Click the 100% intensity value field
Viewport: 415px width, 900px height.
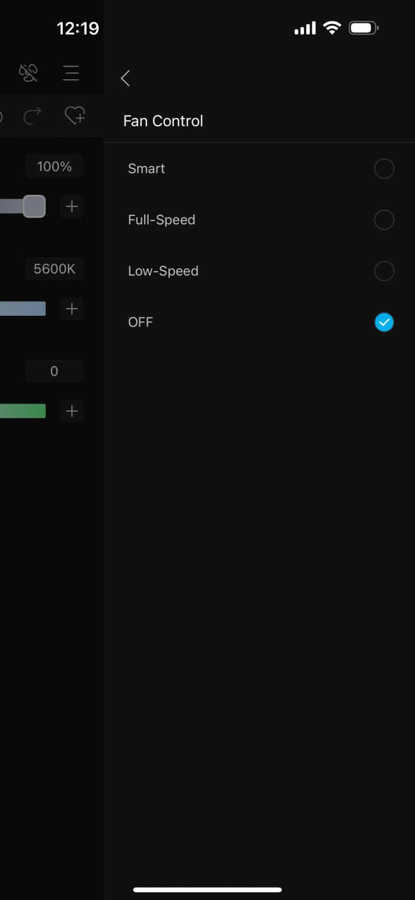pyautogui.click(x=54, y=167)
